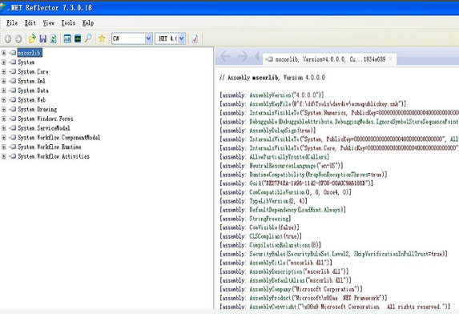The width and height of the screenshot is (459, 314).
Task: Expand the System.Data node
Action: click(4, 91)
